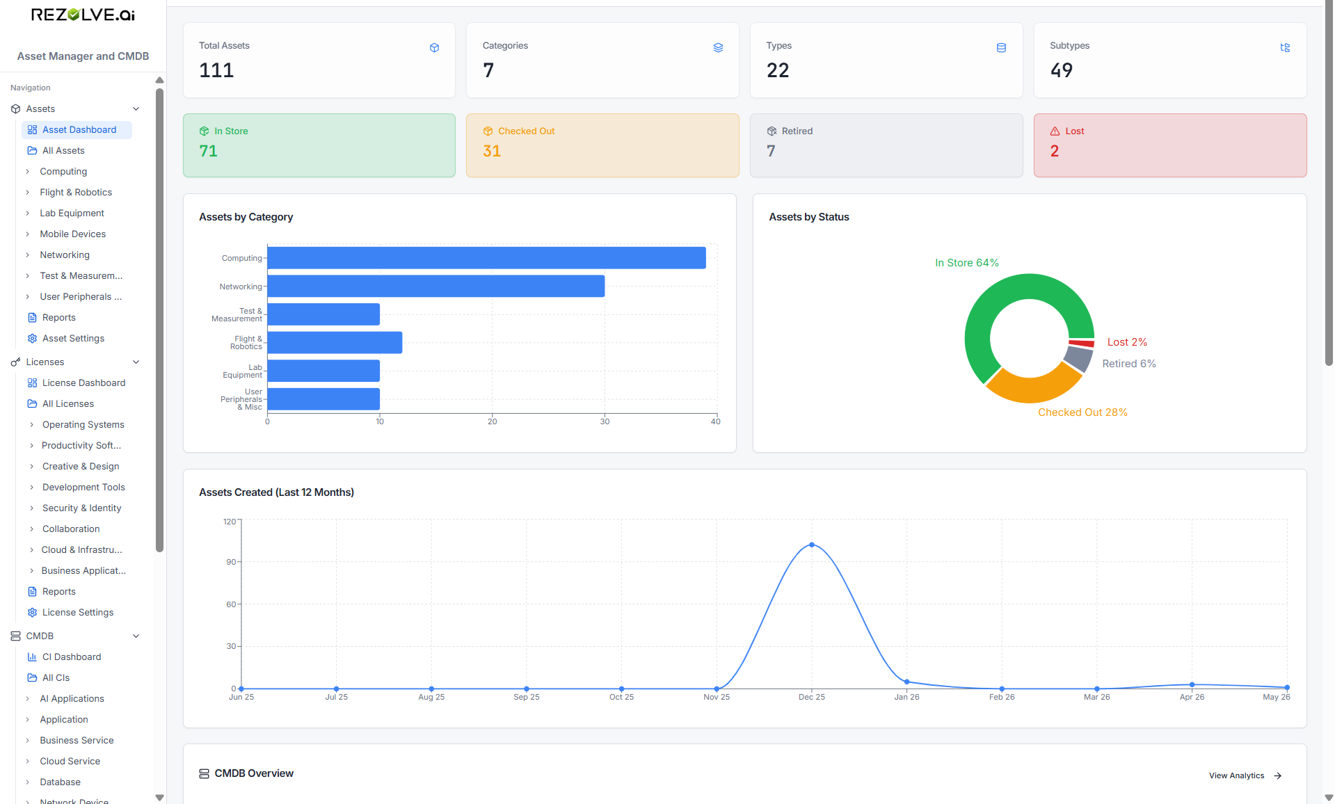Open the Checked Out status card

(x=602, y=145)
